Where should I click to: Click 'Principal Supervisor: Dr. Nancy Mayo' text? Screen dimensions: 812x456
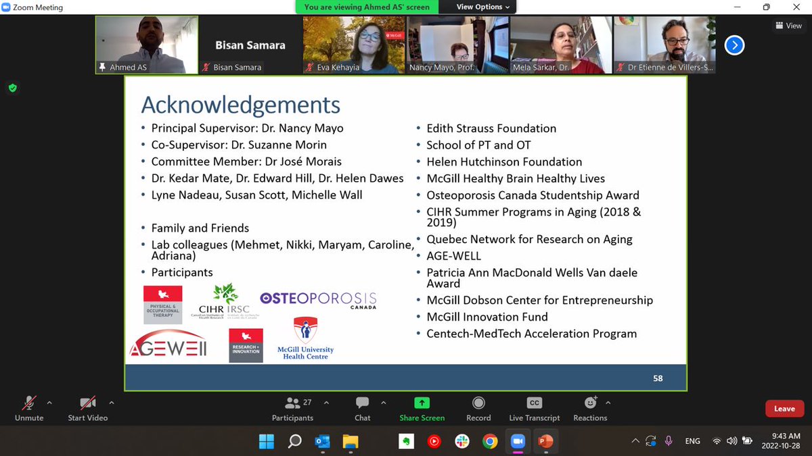pyautogui.click(x=247, y=128)
